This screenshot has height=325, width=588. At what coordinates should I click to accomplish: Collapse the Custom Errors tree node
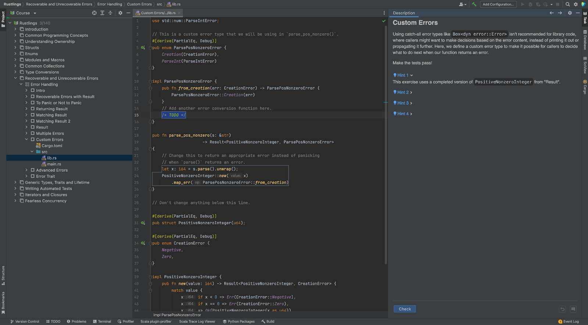(26, 140)
